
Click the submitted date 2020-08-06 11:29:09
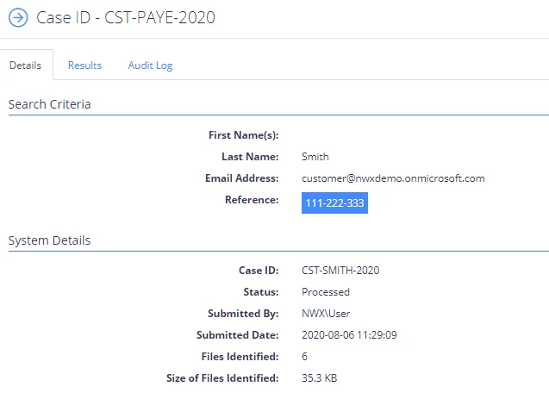pyautogui.click(x=349, y=335)
